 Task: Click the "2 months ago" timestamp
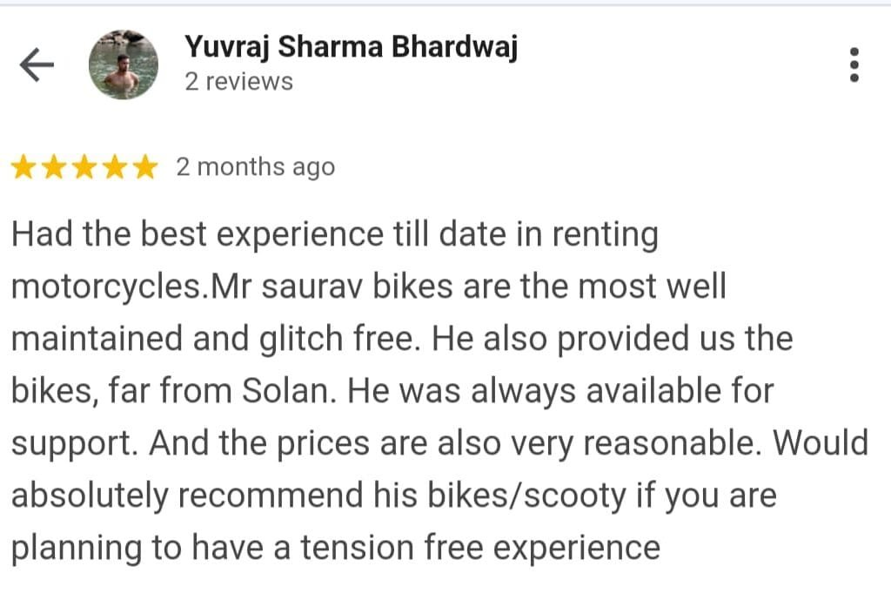point(255,167)
